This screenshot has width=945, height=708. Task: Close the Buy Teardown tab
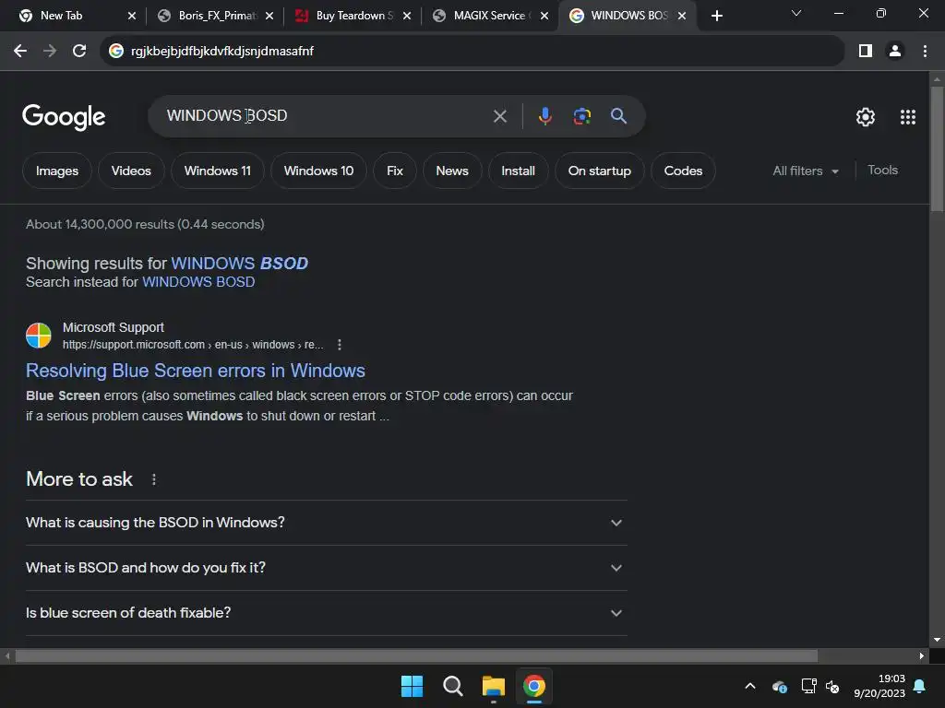coord(407,16)
